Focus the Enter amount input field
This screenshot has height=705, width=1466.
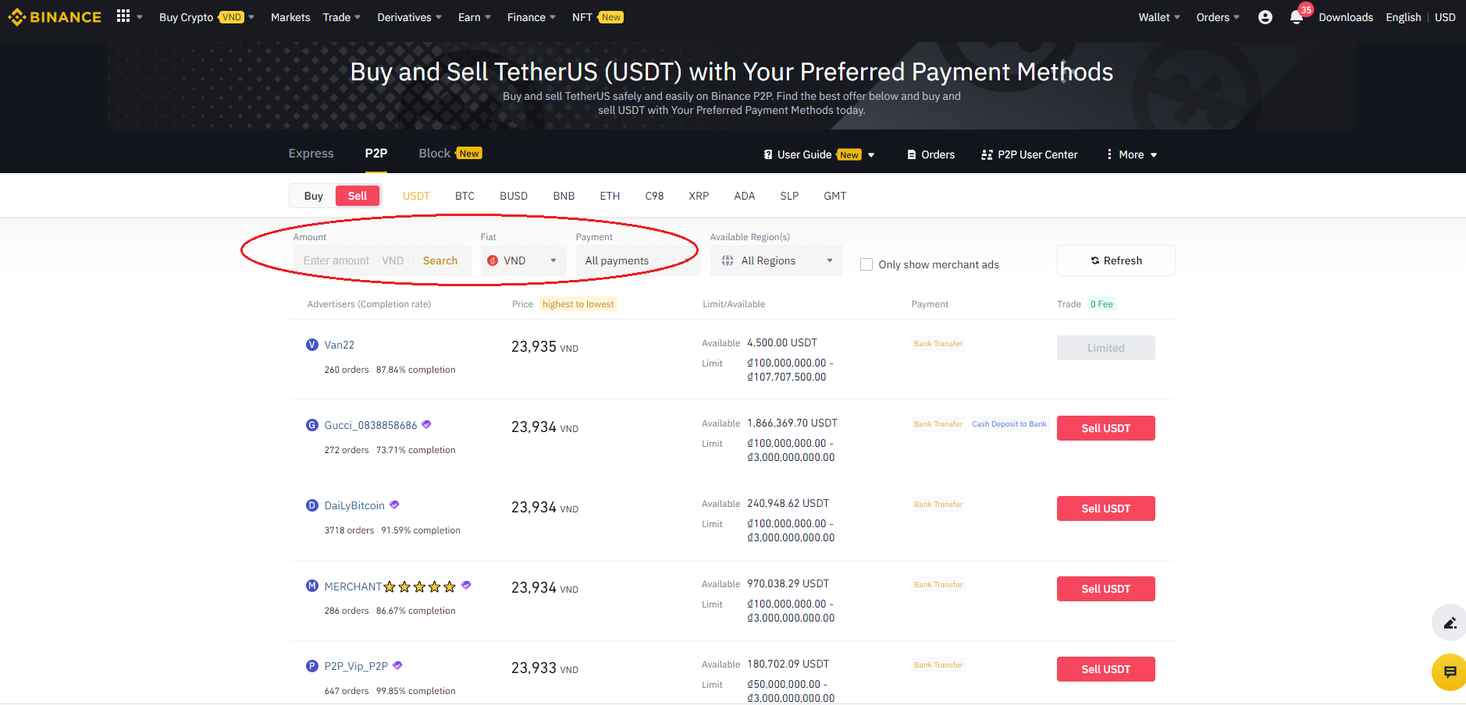336,260
